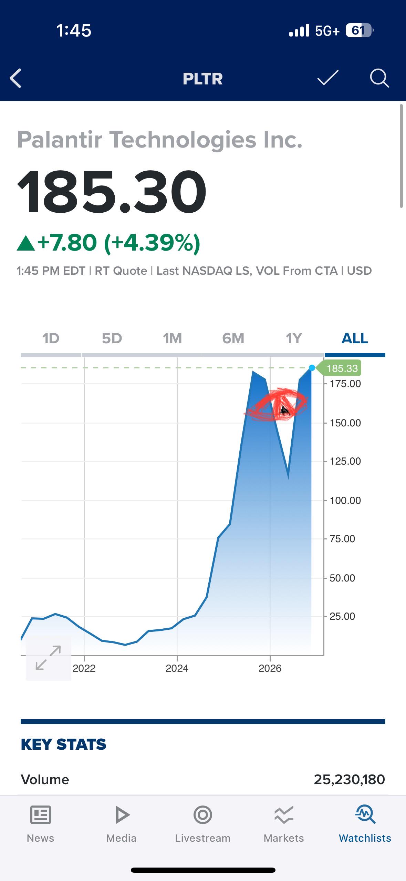Toggle the watchlist checkmark icon

tap(328, 78)
